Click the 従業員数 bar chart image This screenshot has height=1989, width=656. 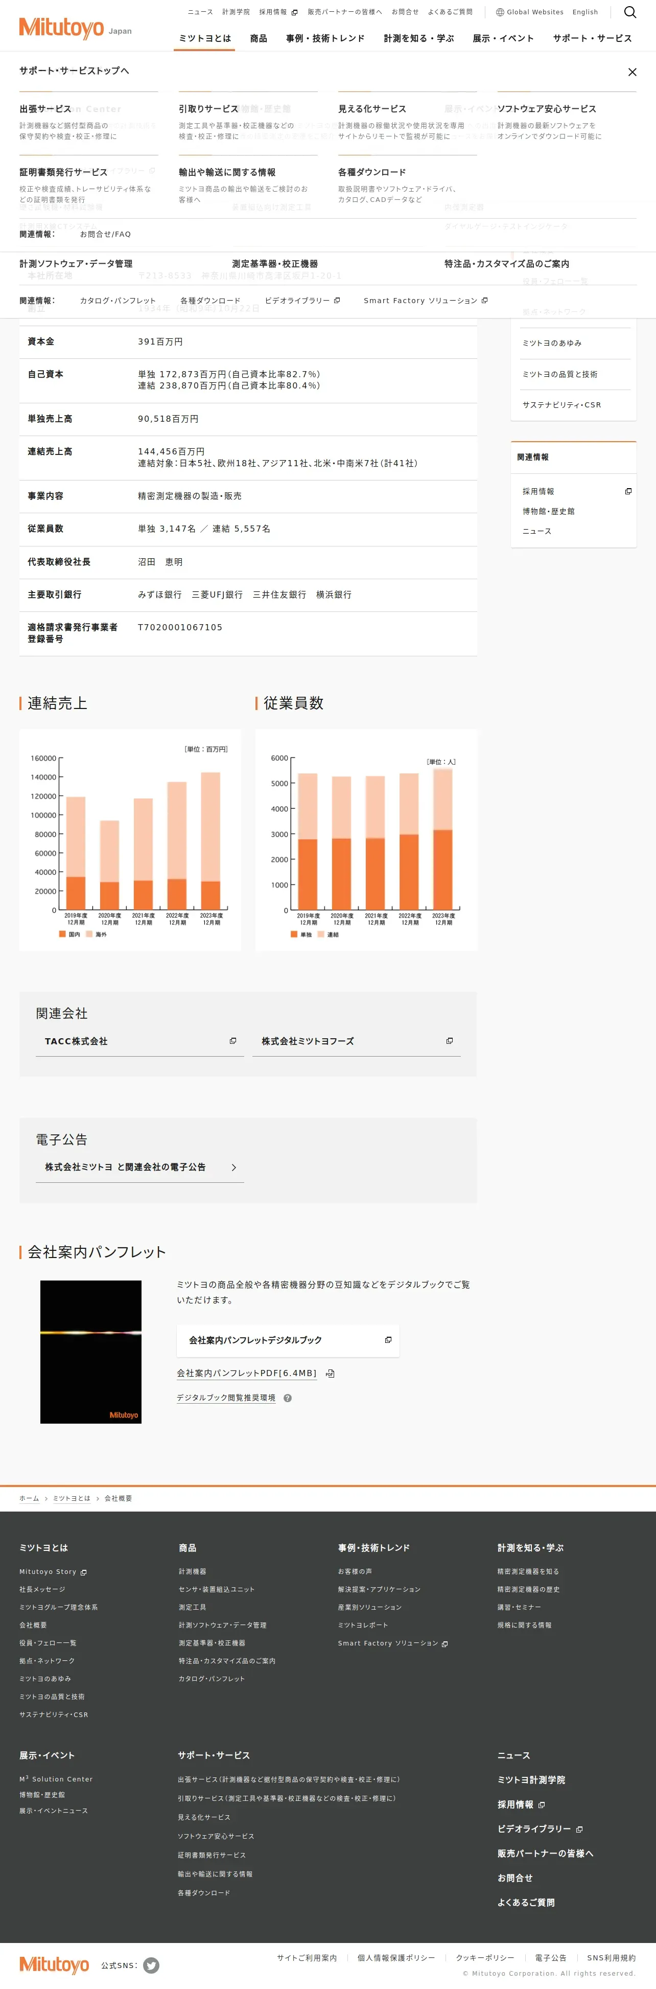point(366,840)
